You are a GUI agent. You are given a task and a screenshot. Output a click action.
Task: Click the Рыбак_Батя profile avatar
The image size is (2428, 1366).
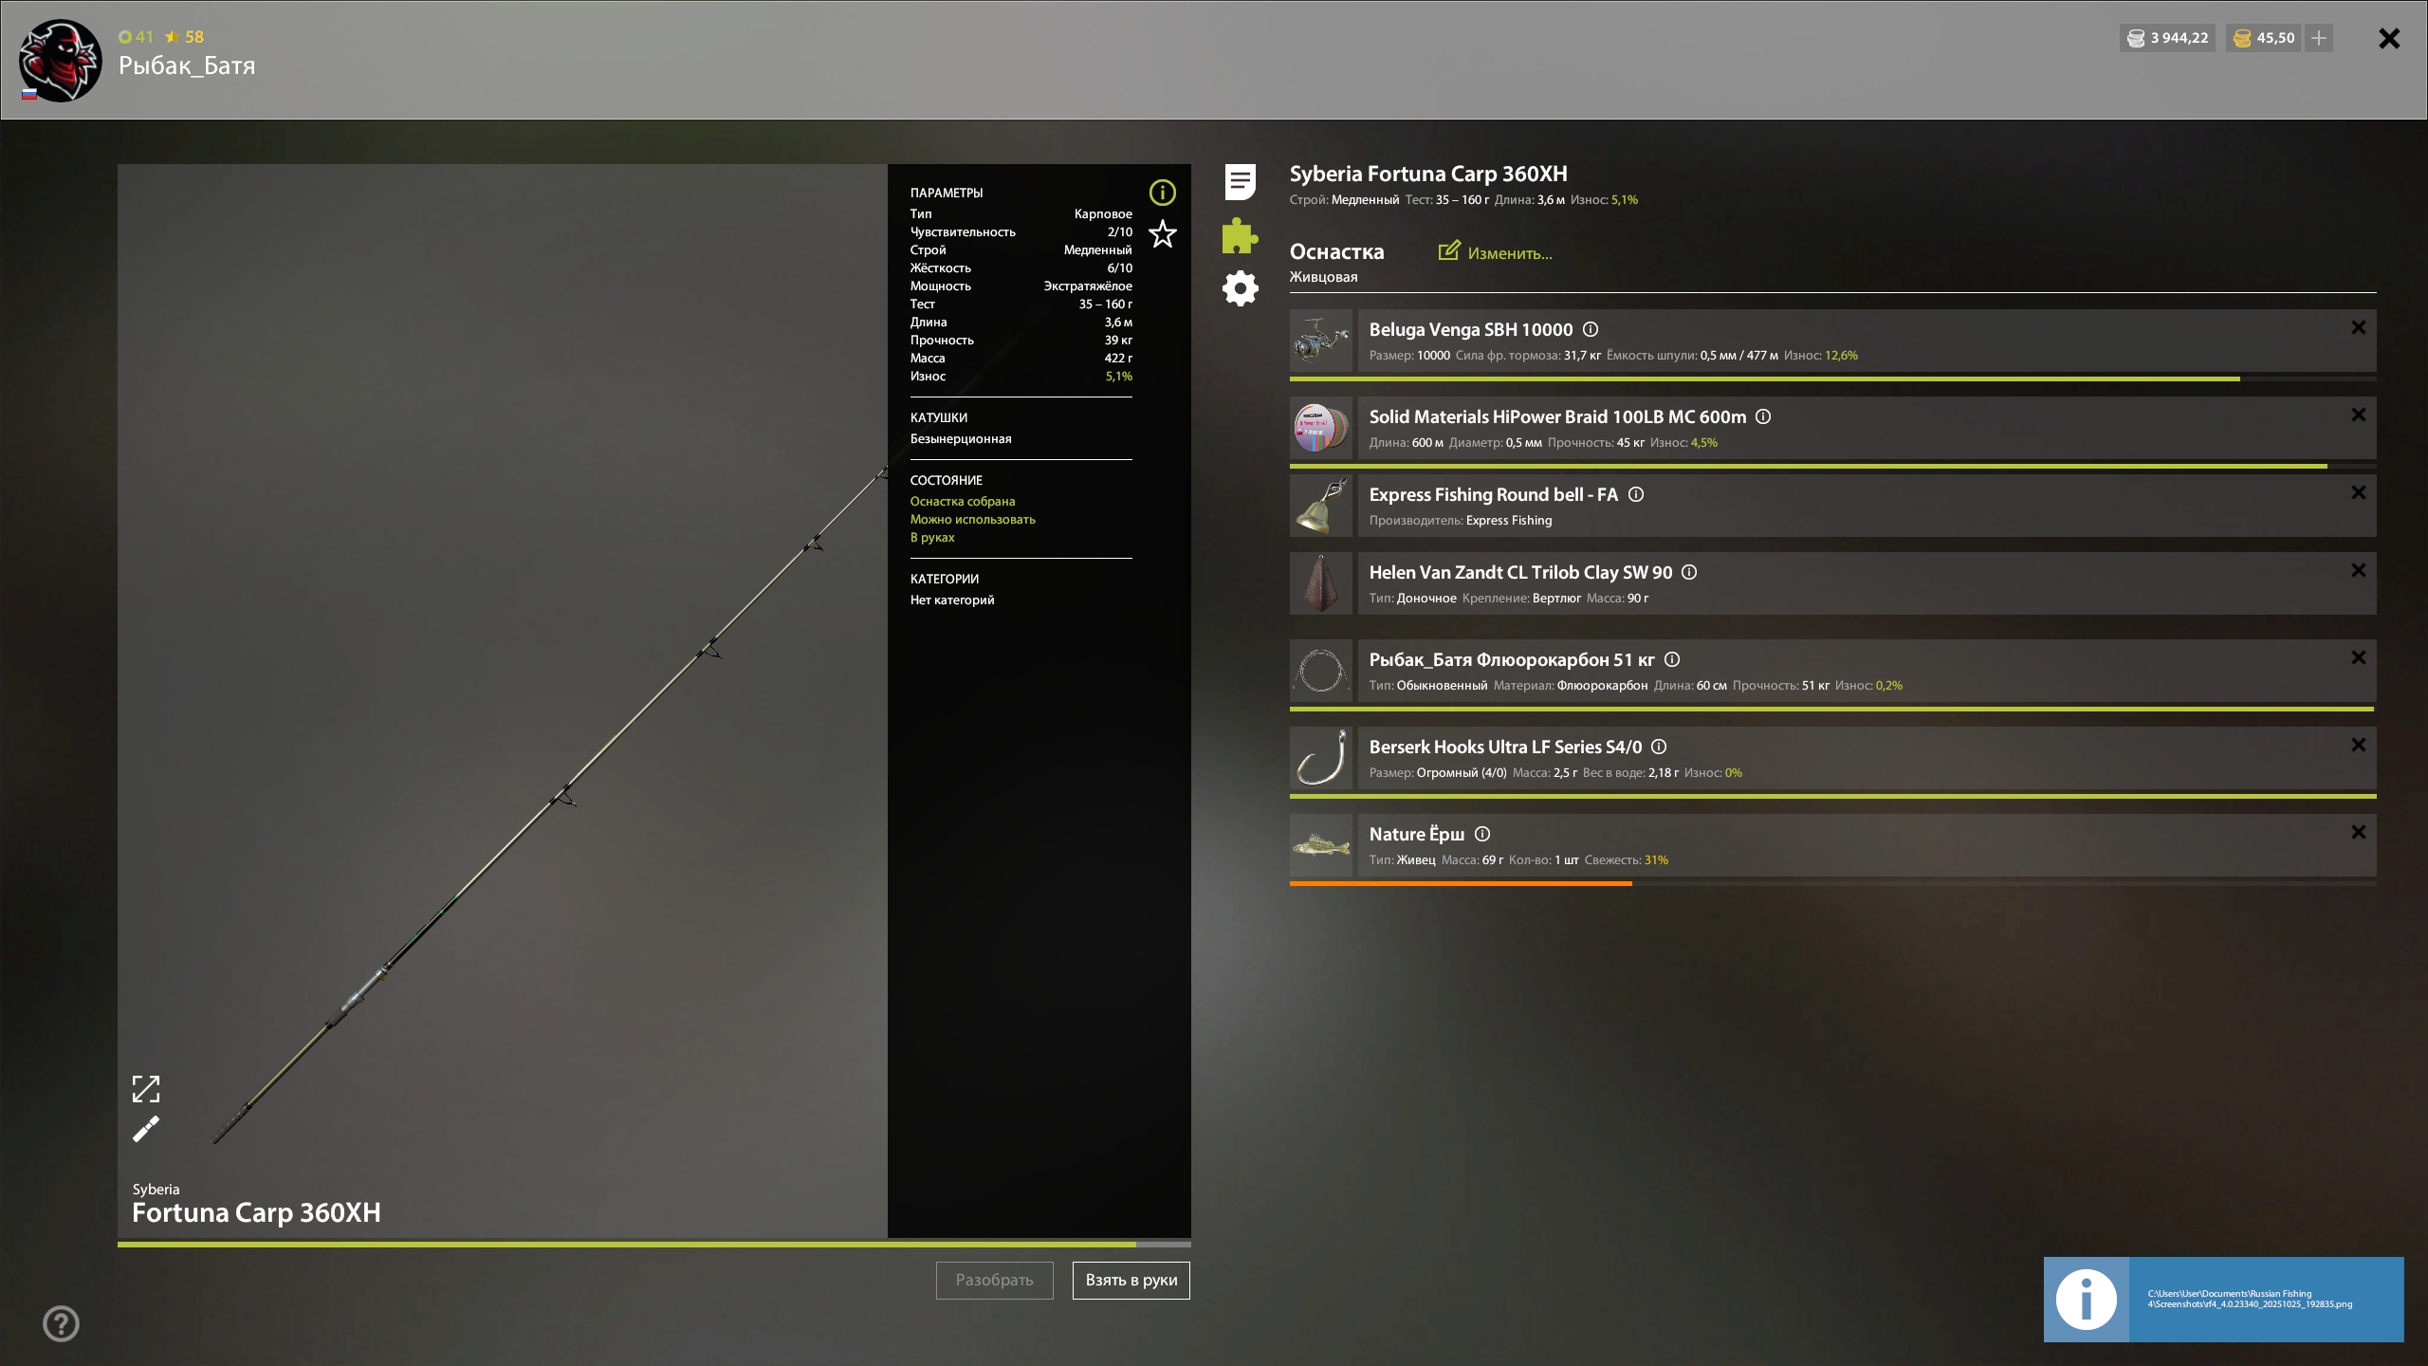pyautogui.click(x=61, y=61)
